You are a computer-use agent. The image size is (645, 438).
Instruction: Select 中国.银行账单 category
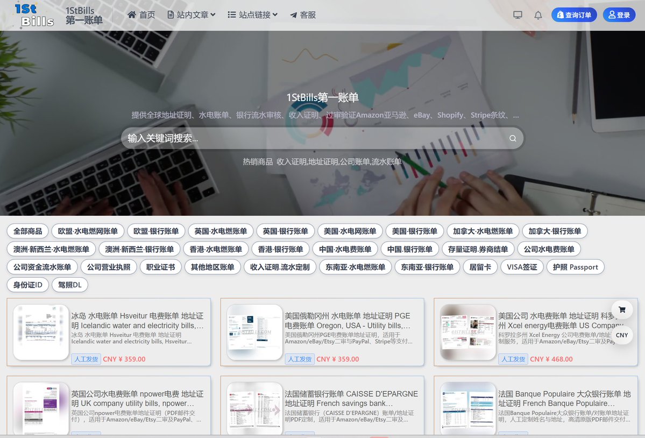tap(410, 249)
